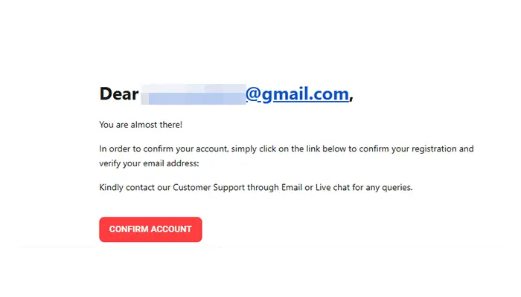Click the word "Dear" in the heading
521x297 pixels.
119,94
